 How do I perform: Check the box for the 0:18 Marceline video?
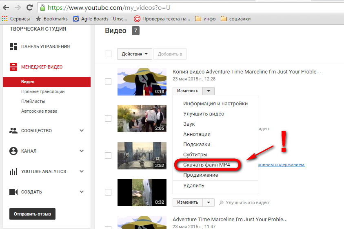pos(108,82)
